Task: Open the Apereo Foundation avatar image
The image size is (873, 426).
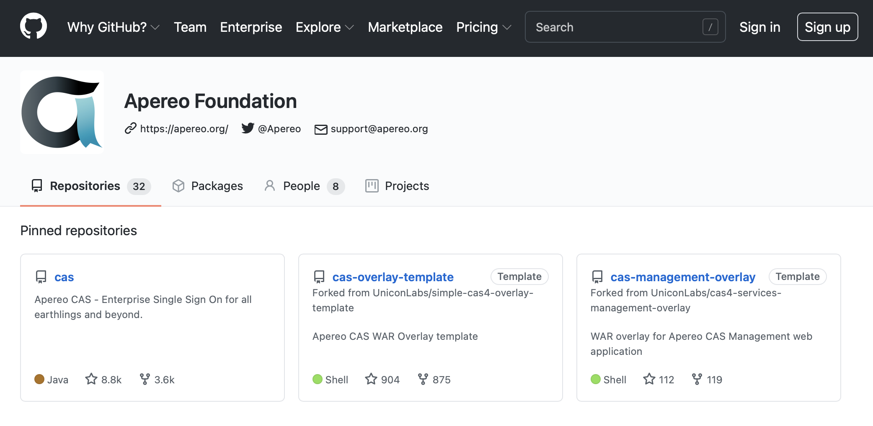Action: pyautogui.click(x=62, y=112)
